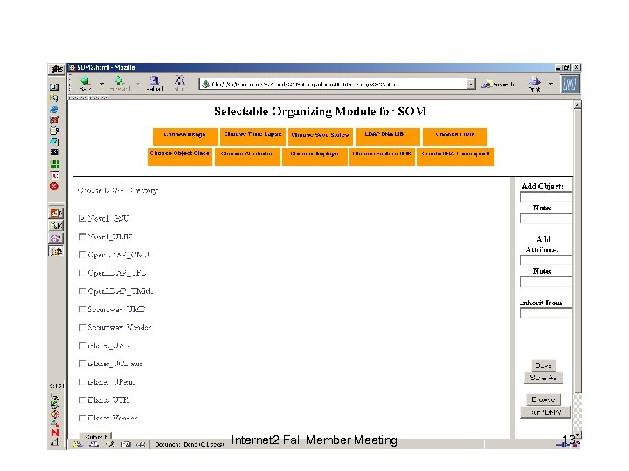Click the Note field under Add Attribute
This screenshot has height=471, width=629.
546,282
